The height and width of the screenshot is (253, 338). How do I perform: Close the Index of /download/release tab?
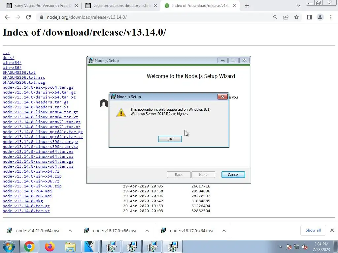[x=235, y=6]
